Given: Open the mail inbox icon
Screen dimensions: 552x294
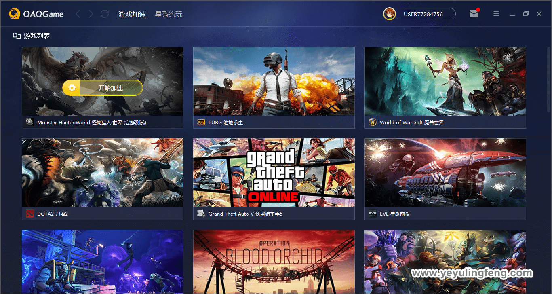Looking at the screenshot, I should click(x=474, y=14).
